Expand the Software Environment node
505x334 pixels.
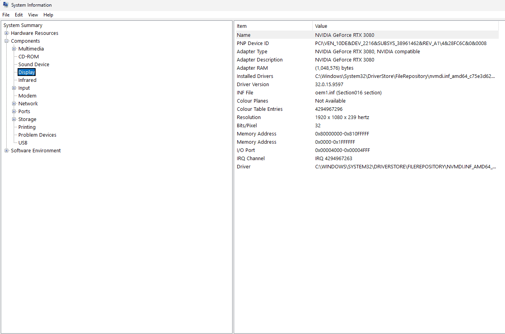[x=6, y=151]
